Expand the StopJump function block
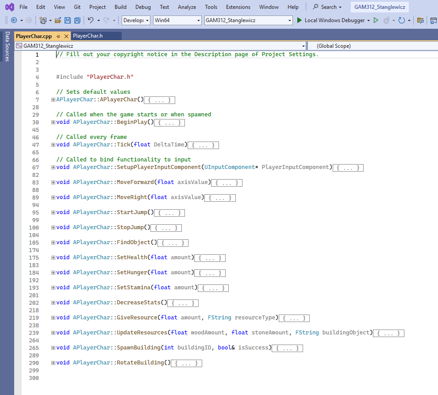This screenshot has width=438, height=395. click(x=53, y=228)
